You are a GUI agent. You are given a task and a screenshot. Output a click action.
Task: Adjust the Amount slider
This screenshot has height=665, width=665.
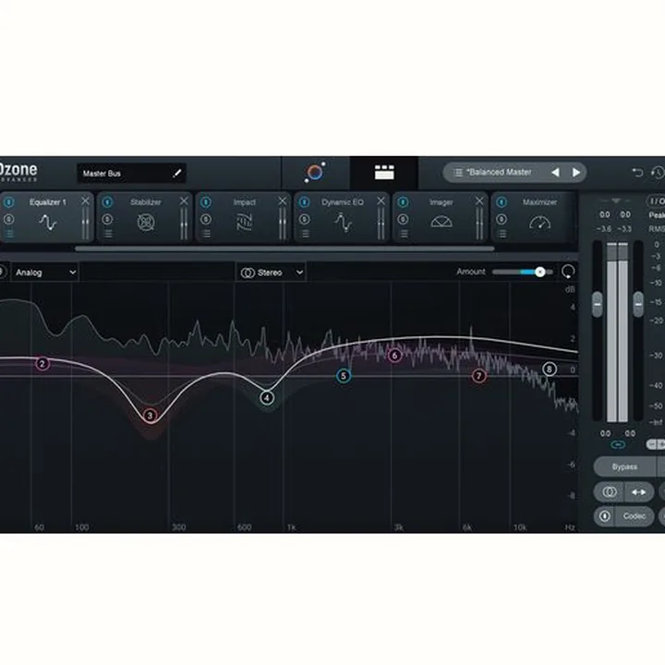[523, 272]
